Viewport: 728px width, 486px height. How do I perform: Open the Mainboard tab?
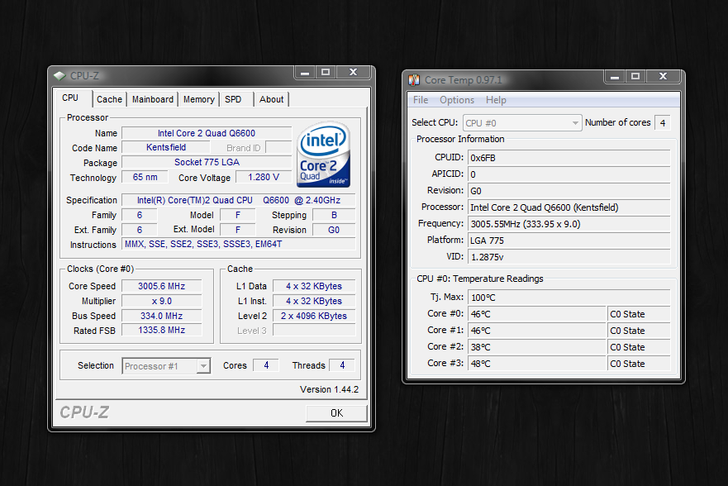tap(153, 99)
